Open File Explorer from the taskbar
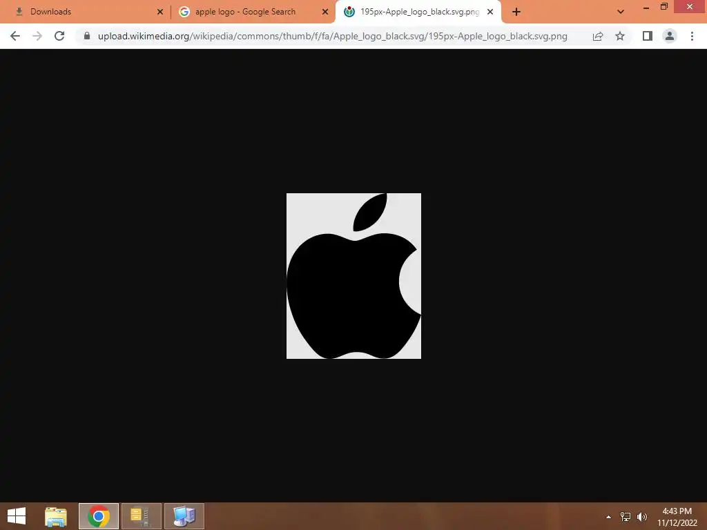 (56, 516)
